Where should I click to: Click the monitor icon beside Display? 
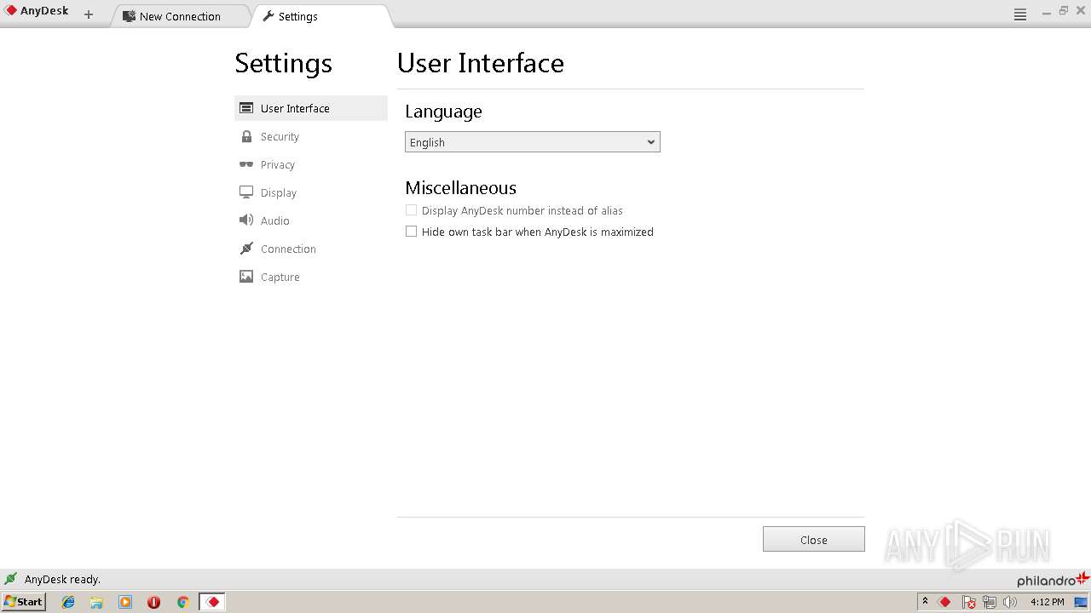246,192
